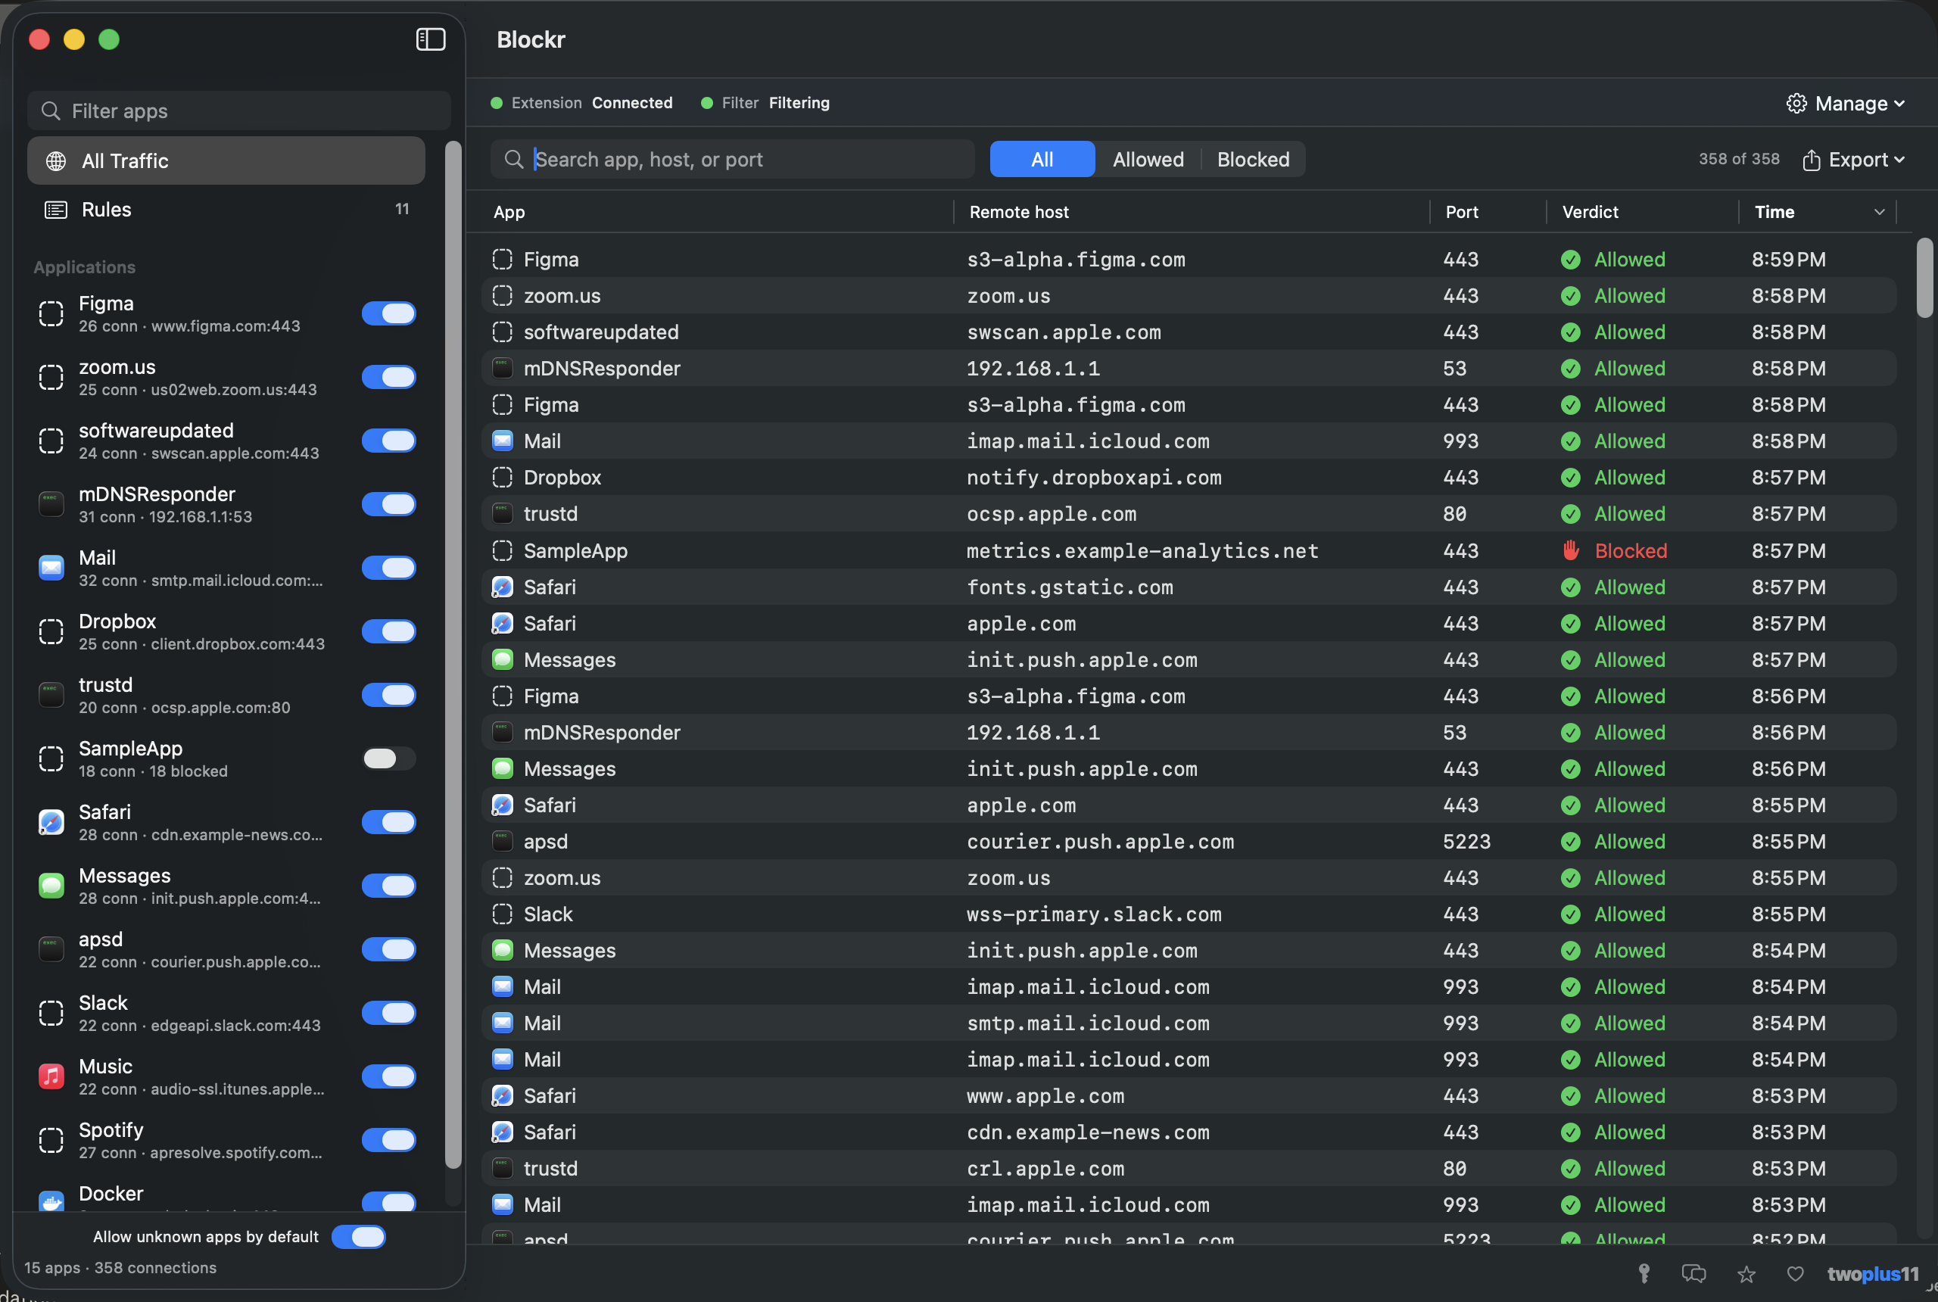Screen dimensions: 1938x1302
Task: Click the heart icon in bottom bar
Action: coord(1795,1274)
